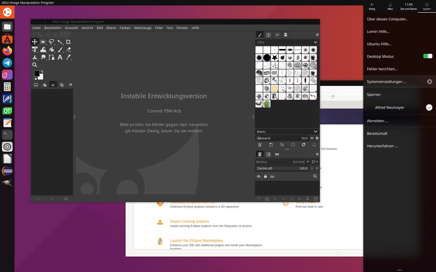Open the Werkzeuge menu
Viewport: 436px width, 272px height.
point(142,28)
